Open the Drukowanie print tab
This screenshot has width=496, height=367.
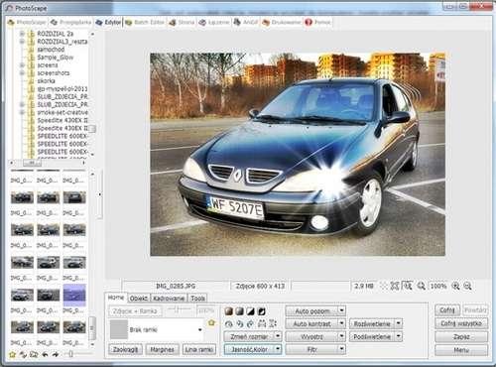pyautogui.click(x=282, y=22)
